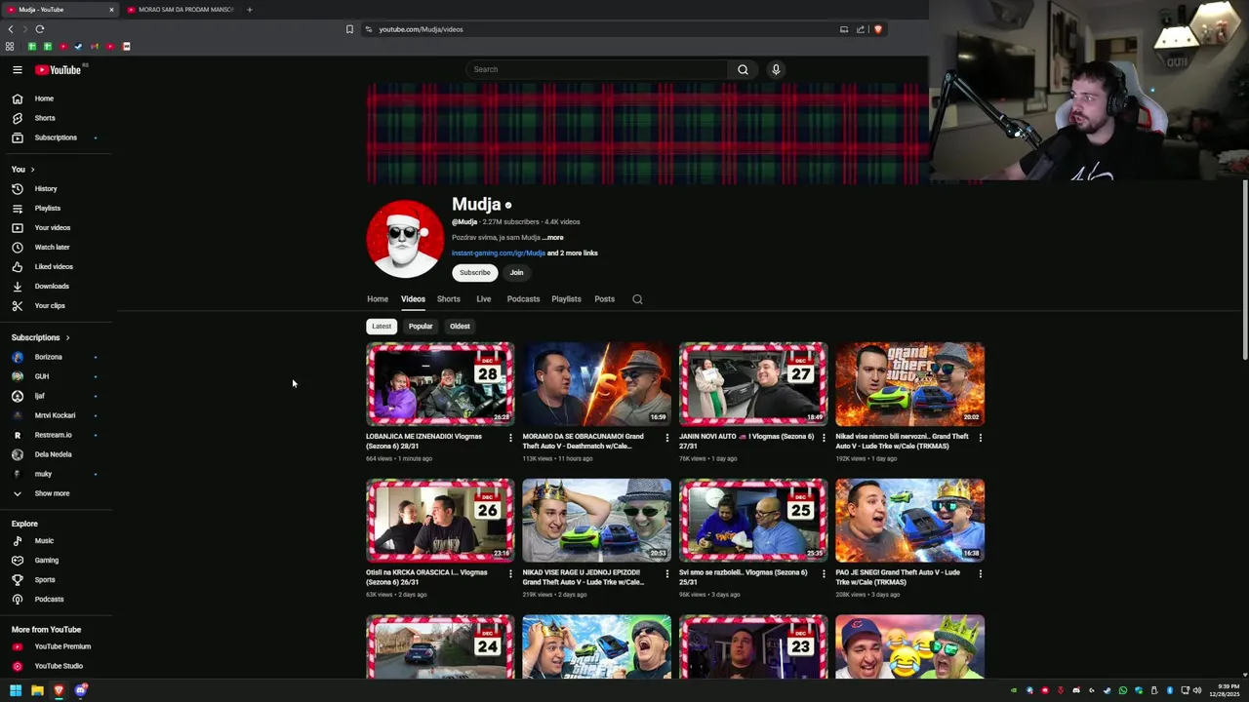Reload the page with refresh icon
Image resolution: width=1249 pixels, height=702 pixels.
click(x=40, y=29)
